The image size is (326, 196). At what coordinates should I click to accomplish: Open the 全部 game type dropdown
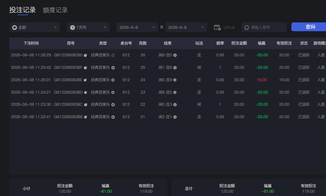[x=35, y=27]
